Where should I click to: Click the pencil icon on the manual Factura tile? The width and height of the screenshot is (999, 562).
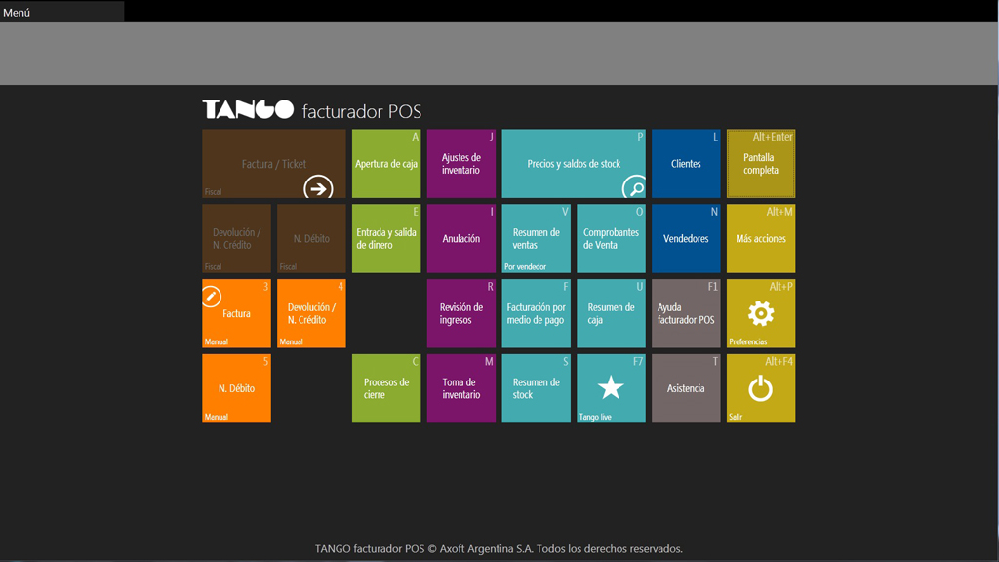pyautogui.click(x=211, y=297)
